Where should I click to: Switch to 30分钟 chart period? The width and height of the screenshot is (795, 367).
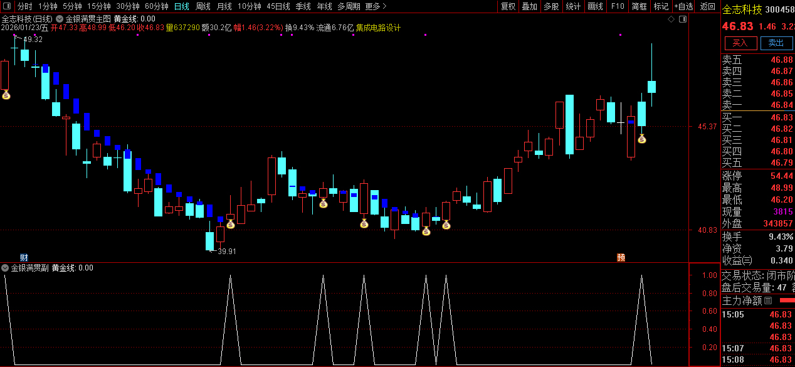127,6
